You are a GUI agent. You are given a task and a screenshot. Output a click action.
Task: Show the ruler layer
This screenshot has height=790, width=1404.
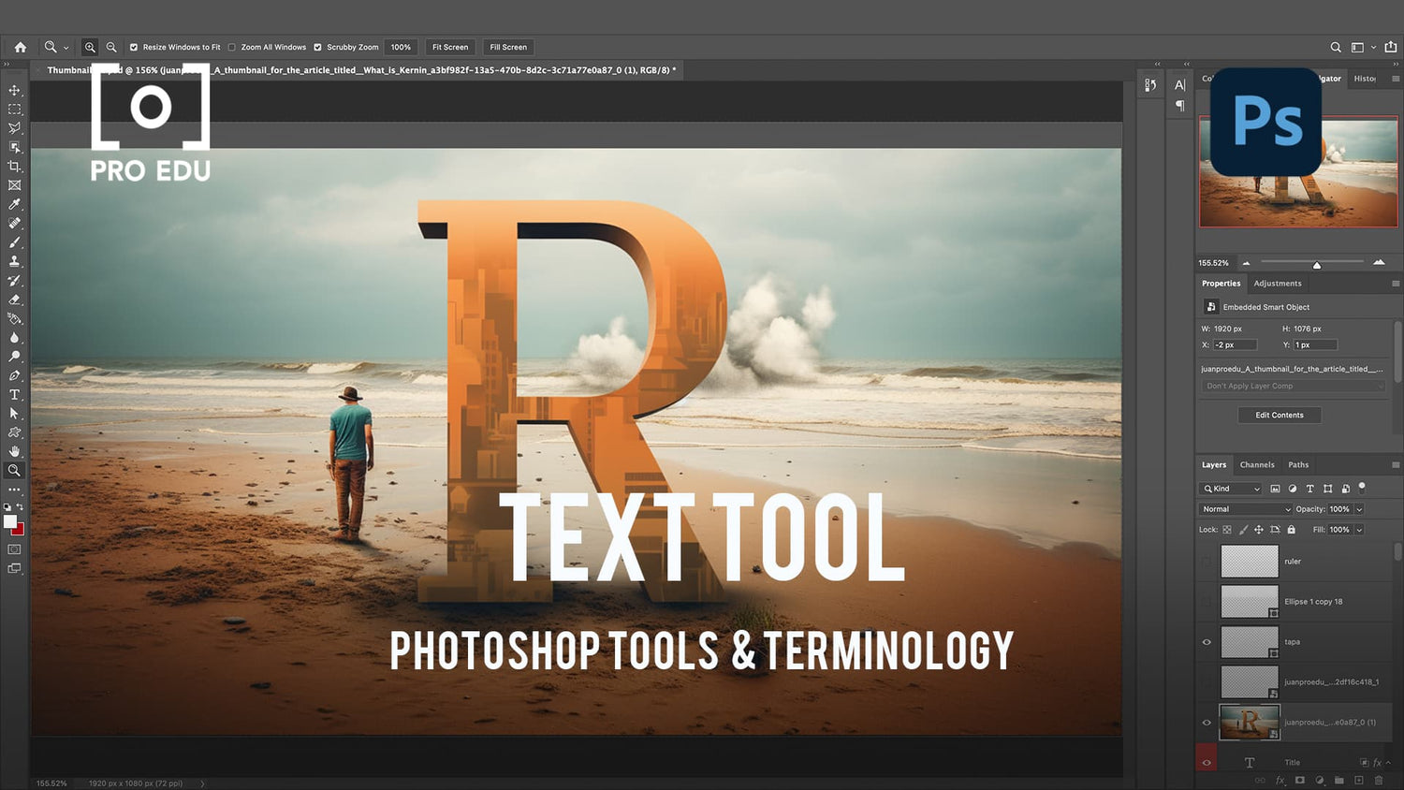(1207, 562)
